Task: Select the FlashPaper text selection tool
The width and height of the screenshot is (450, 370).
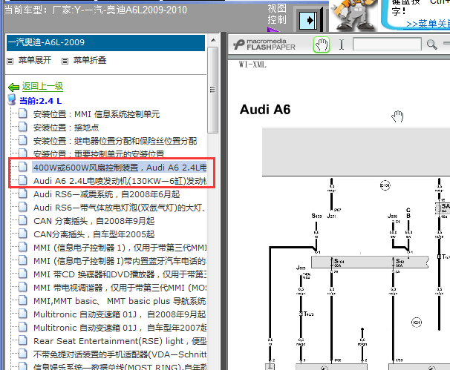Action: pos(342,44)
